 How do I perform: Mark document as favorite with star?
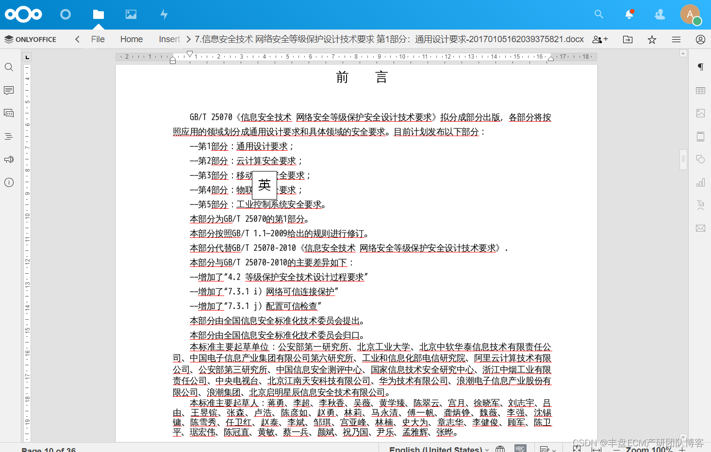coord(652,39)
